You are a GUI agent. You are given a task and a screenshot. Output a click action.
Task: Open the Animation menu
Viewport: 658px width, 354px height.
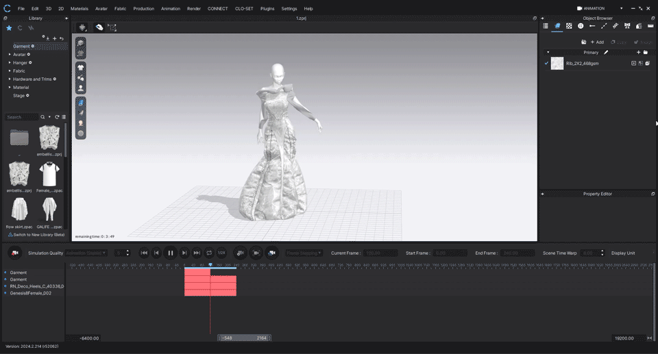click(x=171, y=8)
